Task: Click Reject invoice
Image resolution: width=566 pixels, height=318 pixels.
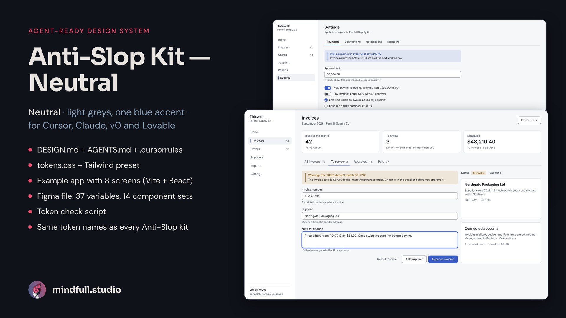Action: point(387,259)
